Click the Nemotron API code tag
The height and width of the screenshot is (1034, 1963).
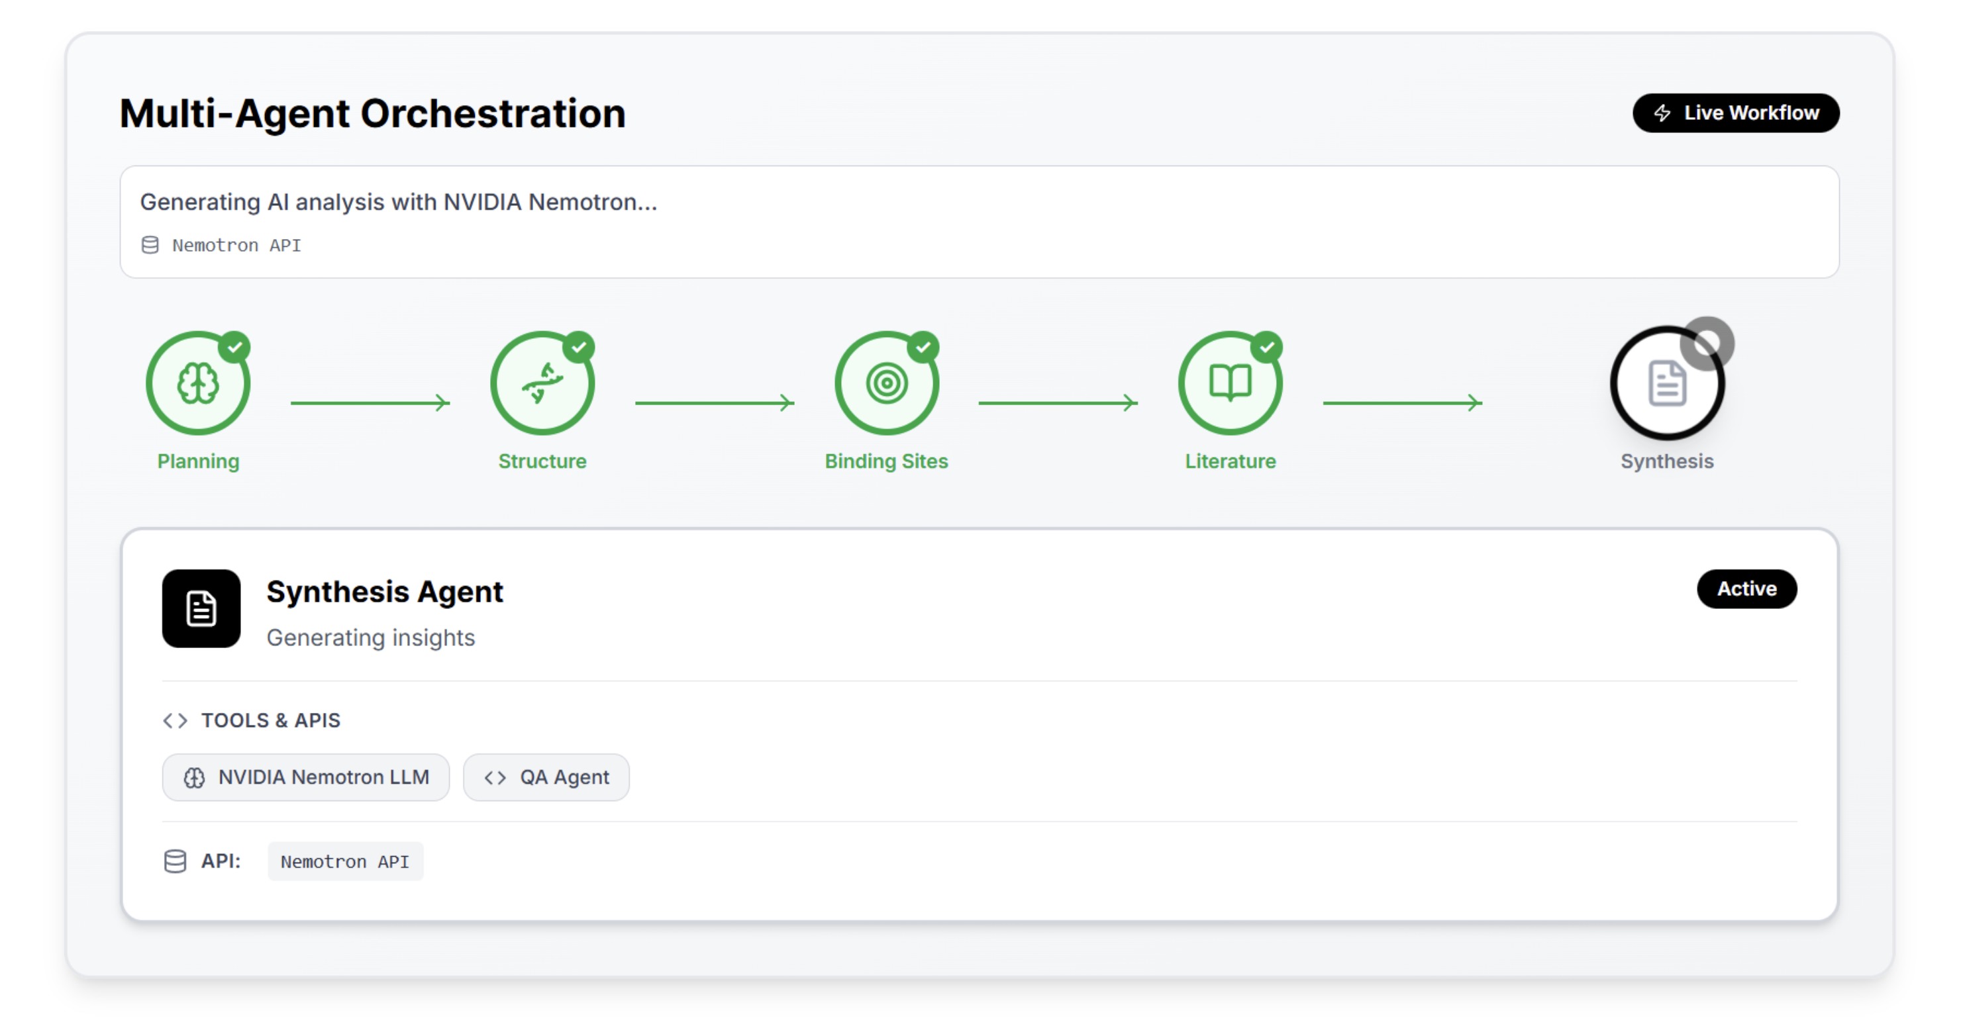pyautogui.click(x=345, y=861)
